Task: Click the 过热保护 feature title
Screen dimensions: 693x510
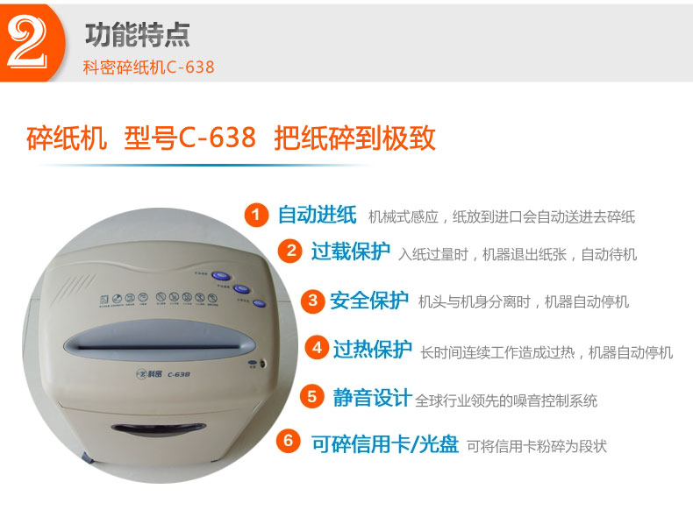Action: tap(373, 350)
